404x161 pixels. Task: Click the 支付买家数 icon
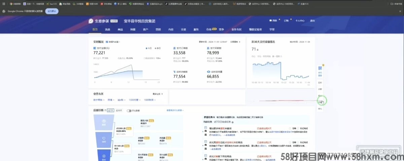[x=208, y=48]
